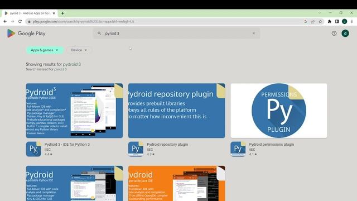357x201 pixels.
Task: Open the Google Play account avatar
Action: pos(345,33)
